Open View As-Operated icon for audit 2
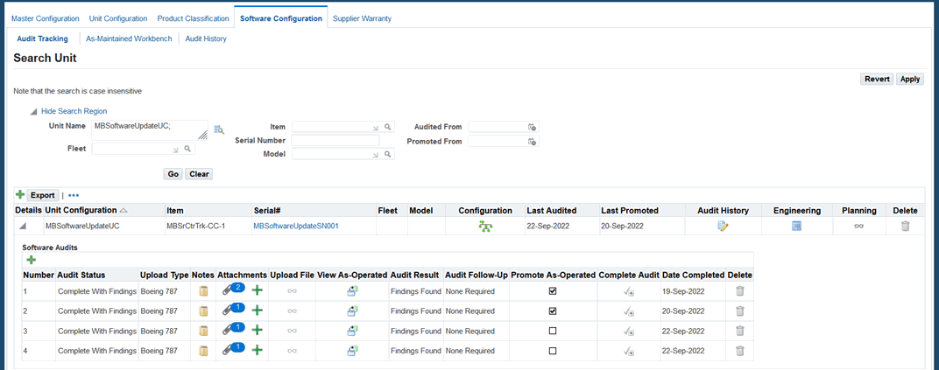This screenshot has height=370, width=939. [x=352, y=311]
